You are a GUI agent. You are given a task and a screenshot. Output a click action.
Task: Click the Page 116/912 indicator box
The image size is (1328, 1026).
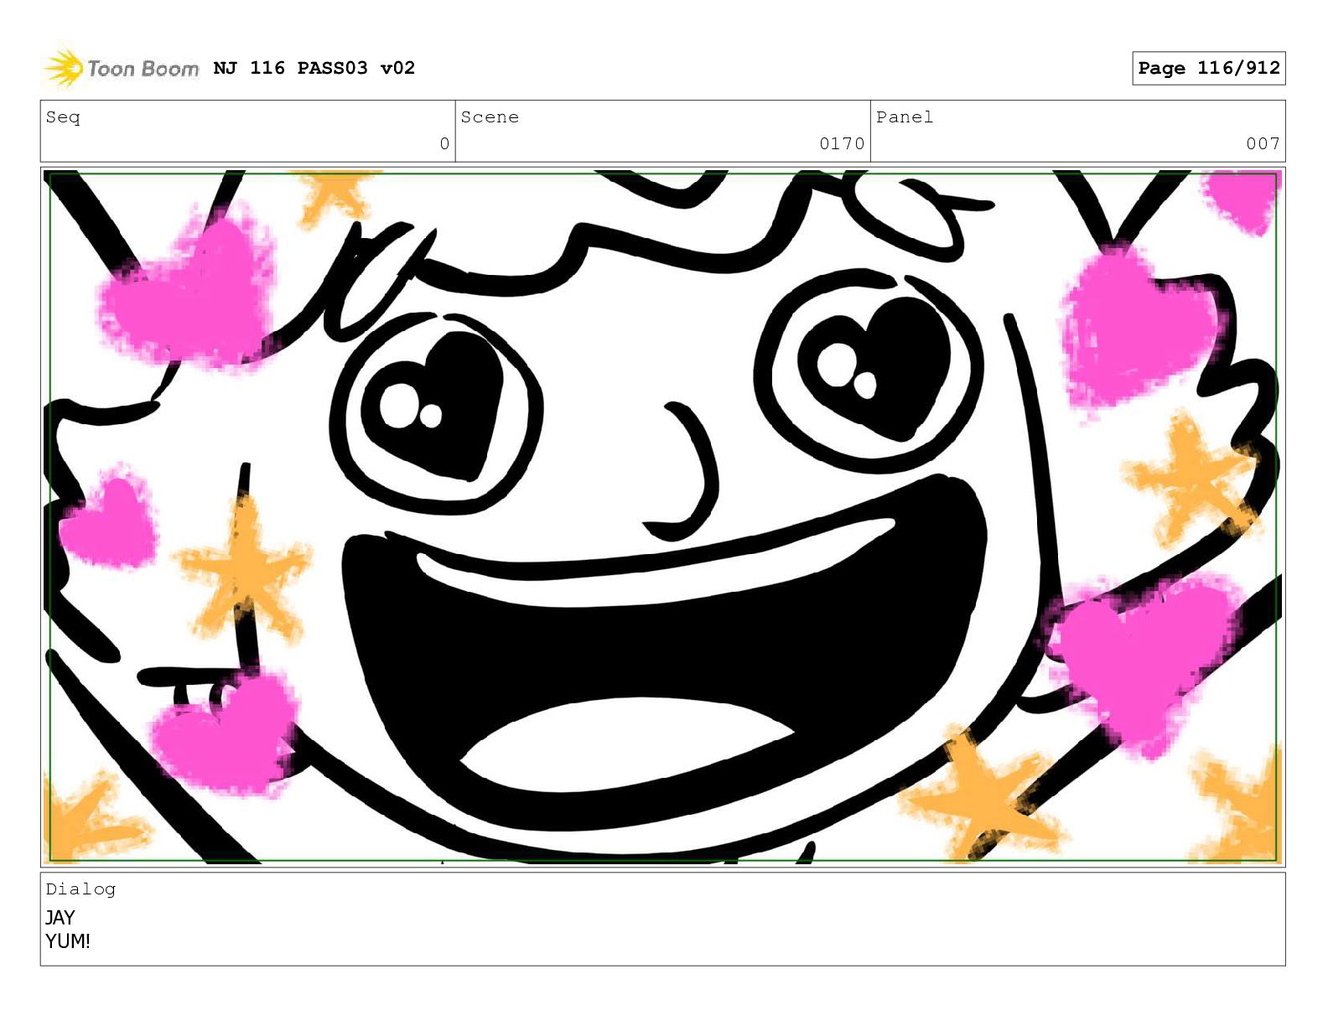[x=1208, y=68]
